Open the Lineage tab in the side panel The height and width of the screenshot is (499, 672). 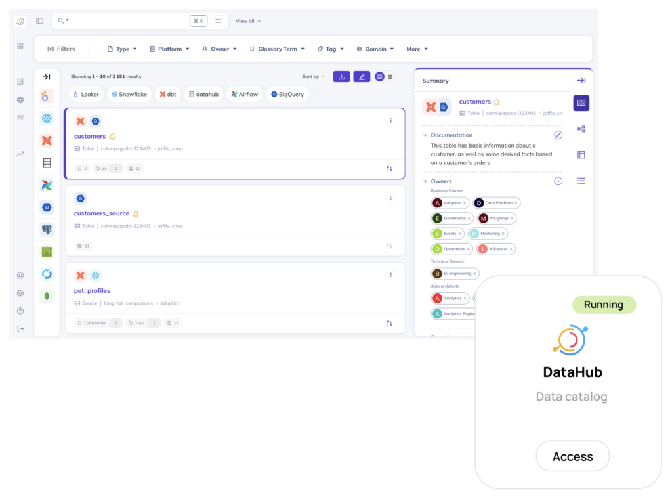tap(581, 129)
